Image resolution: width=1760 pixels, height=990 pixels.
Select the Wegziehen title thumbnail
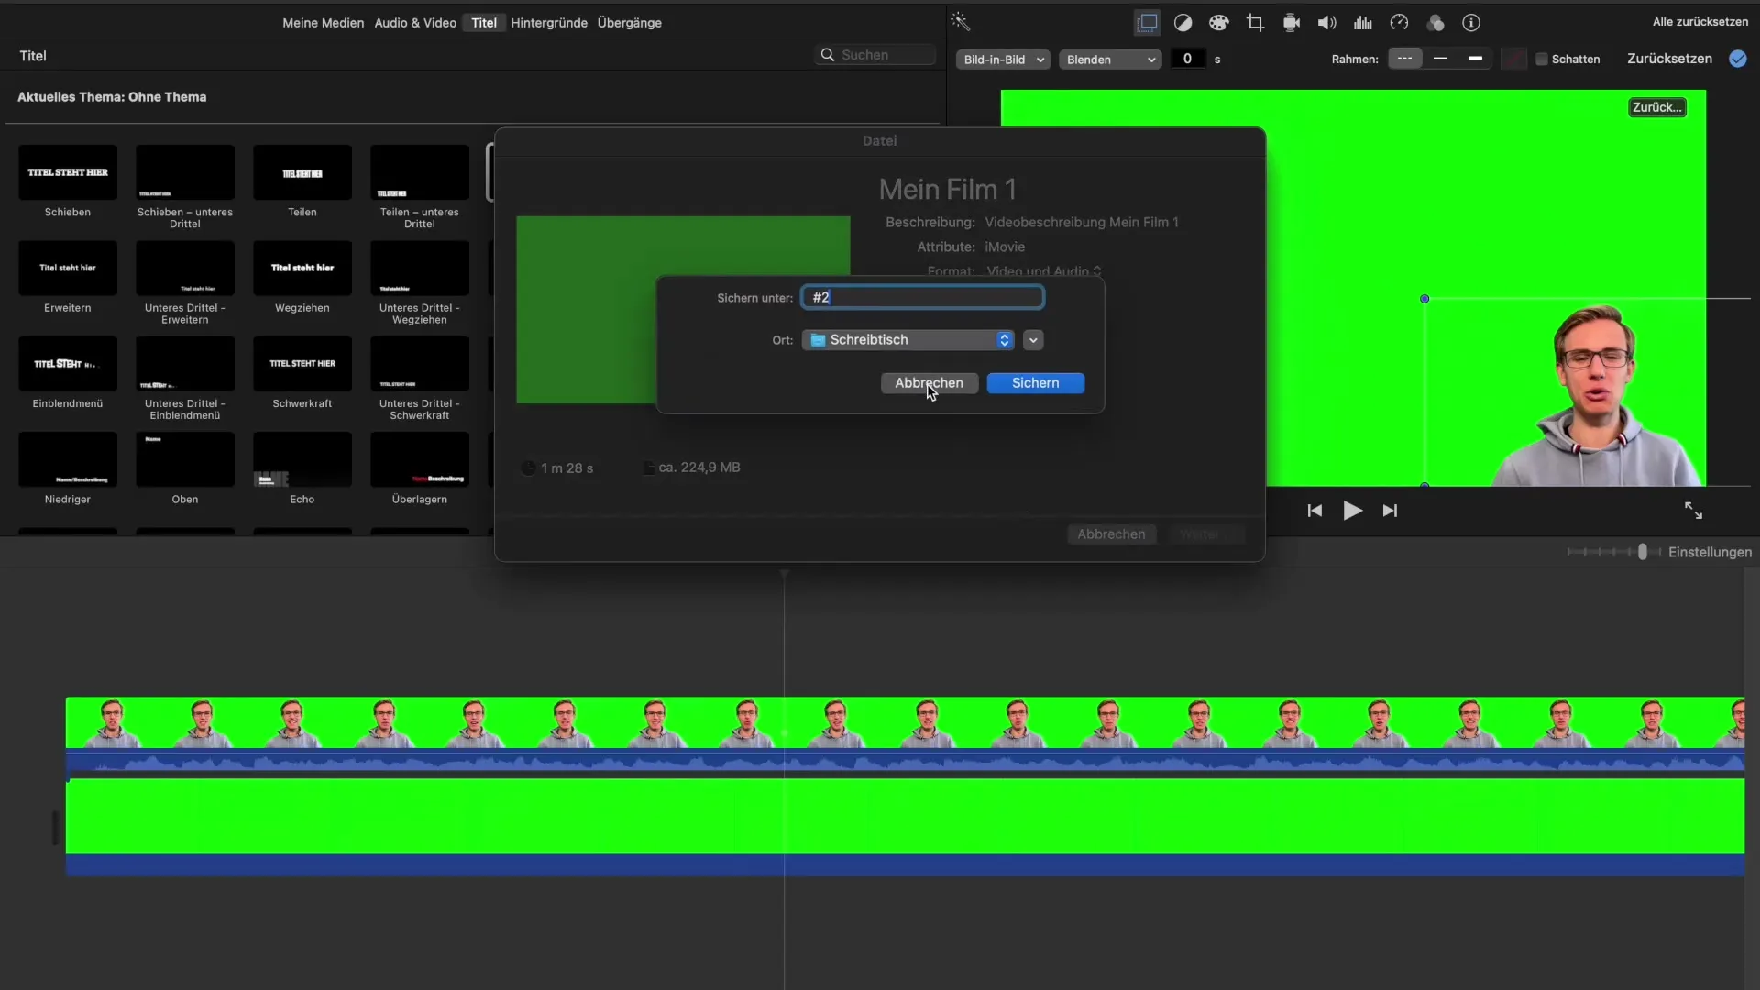tap(302, 268)
